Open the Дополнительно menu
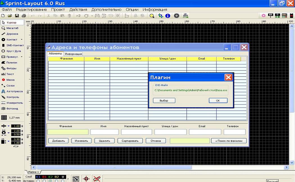295x182 pixels. click(x=106, y=10)
